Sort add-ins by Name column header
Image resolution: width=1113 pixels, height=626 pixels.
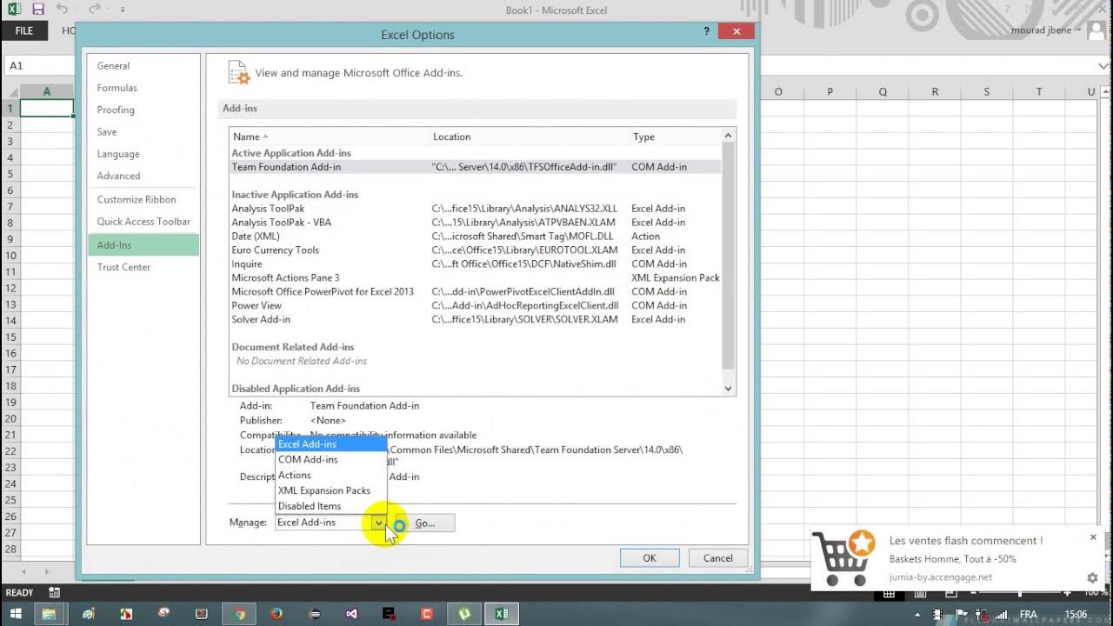pos(330,137)
